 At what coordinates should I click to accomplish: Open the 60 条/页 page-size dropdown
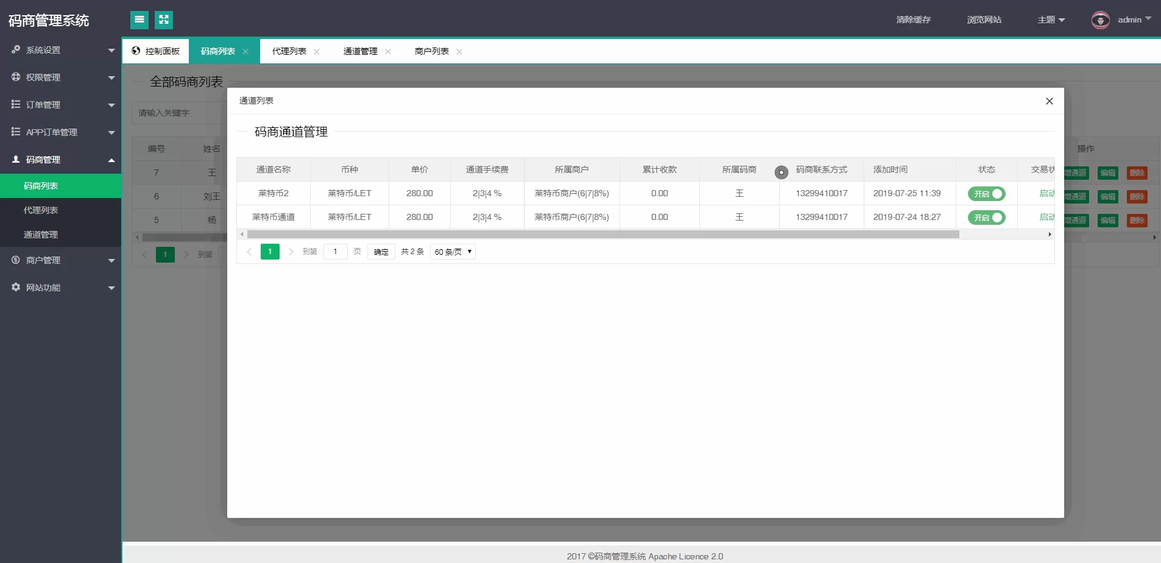coord(452,251)
